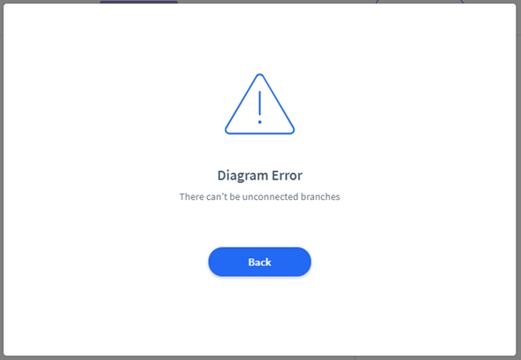Click the grey backdrop at dialog's left edge
This screenshot has width=521, height=360.
coord(2,180)
